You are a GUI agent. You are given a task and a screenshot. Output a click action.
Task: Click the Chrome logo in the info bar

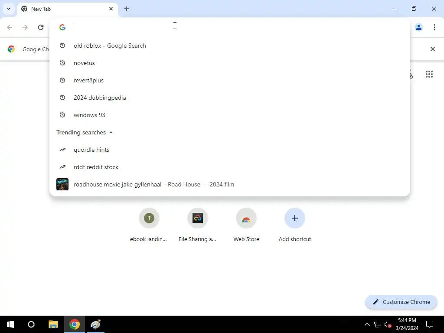(x=11, y=49)
